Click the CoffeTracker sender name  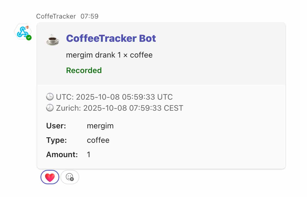tap(56, 16)
